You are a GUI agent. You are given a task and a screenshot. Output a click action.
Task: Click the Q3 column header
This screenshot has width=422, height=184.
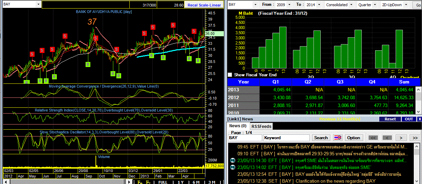click(x=340, y=82)
